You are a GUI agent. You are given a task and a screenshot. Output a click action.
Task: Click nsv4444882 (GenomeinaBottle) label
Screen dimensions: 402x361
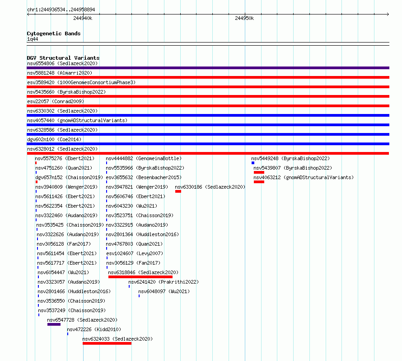pyautogui.click(x=144, y=158)
